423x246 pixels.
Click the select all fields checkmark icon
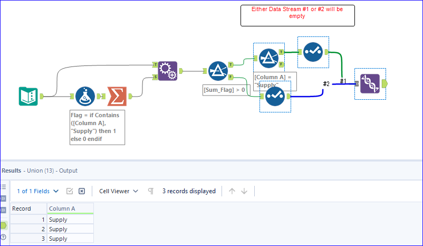click(70, 191)
